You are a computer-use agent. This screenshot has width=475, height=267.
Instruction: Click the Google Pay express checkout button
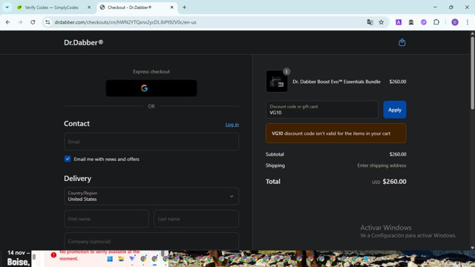[x=151, y=88]
